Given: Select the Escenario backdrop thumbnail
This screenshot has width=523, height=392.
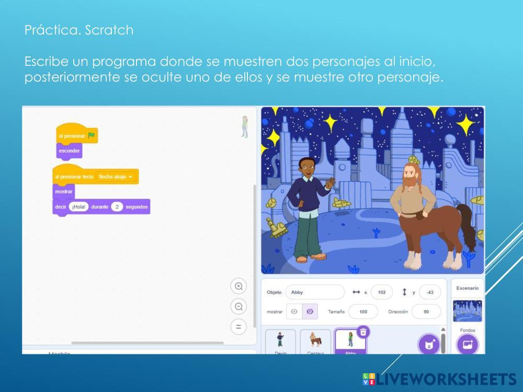Looking at the screenshot, I should [467, 311].
